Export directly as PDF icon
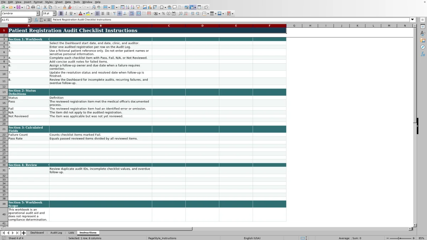The height and width of the screenshot is (240, 427). pyautogui.click(x=28, y=7)
